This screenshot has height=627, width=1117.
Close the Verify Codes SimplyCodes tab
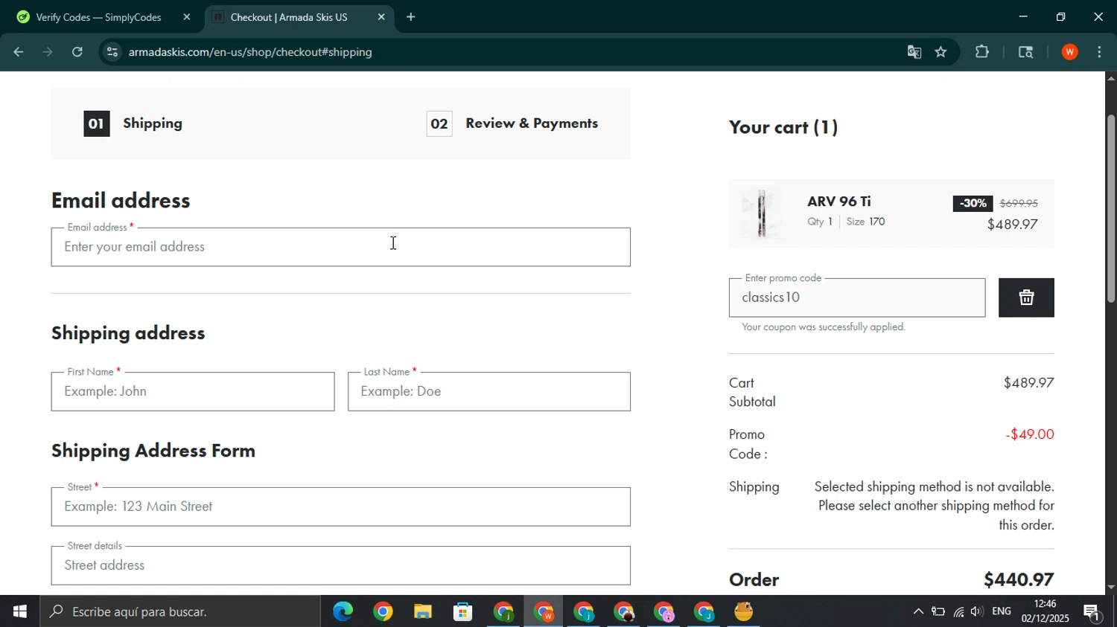point(187,17)
